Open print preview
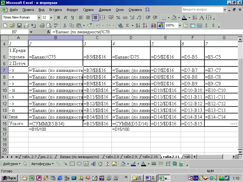Viewport: 243px width, 182px height. 49,25
